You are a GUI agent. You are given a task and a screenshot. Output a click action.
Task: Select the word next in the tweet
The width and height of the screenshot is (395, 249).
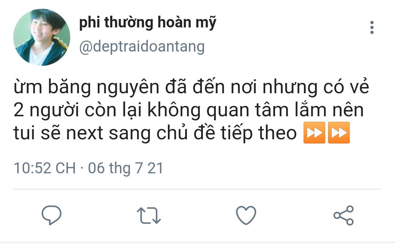click(84, 133)
